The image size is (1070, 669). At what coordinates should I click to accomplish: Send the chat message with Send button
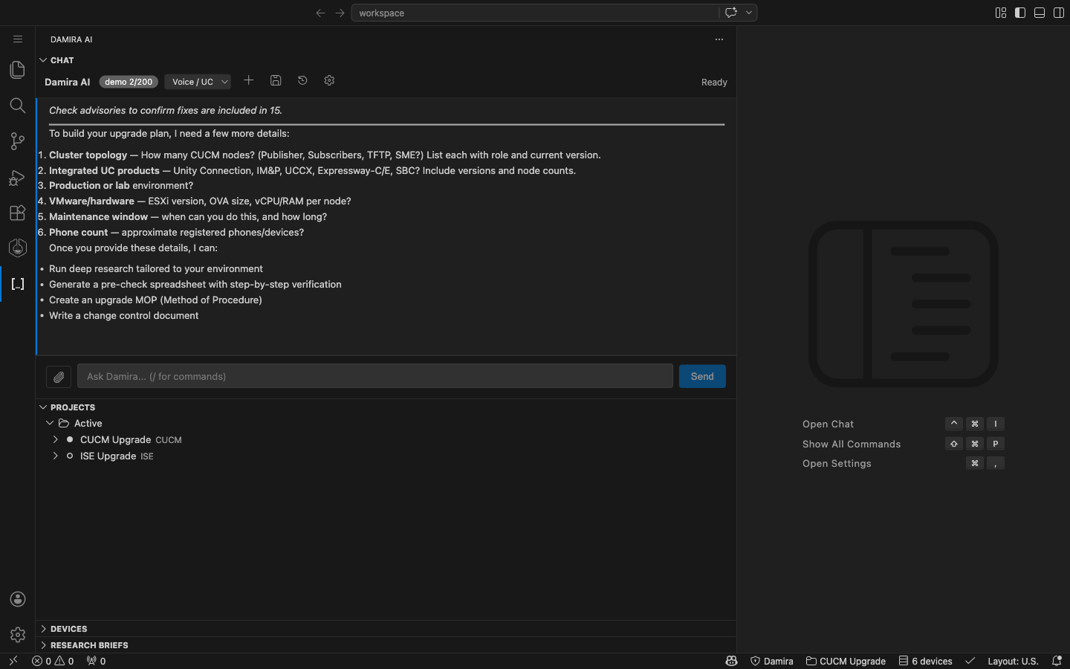pyautogui.click(x=702, y=377)
